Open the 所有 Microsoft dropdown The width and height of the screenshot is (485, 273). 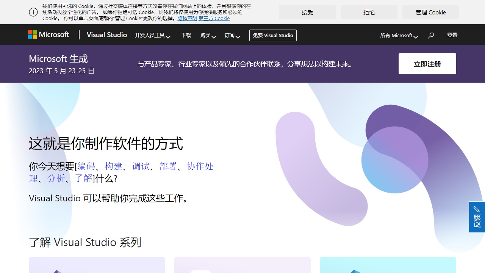click(x=399, y=35)
